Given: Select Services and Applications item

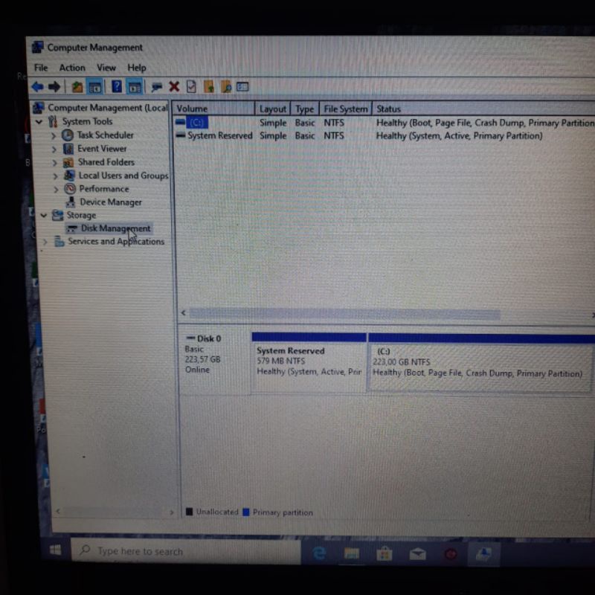Looking at the screenshot, I should pos(116,241).
